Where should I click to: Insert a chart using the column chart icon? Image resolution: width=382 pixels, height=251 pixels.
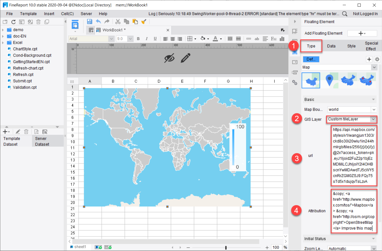tap(282, 39)
